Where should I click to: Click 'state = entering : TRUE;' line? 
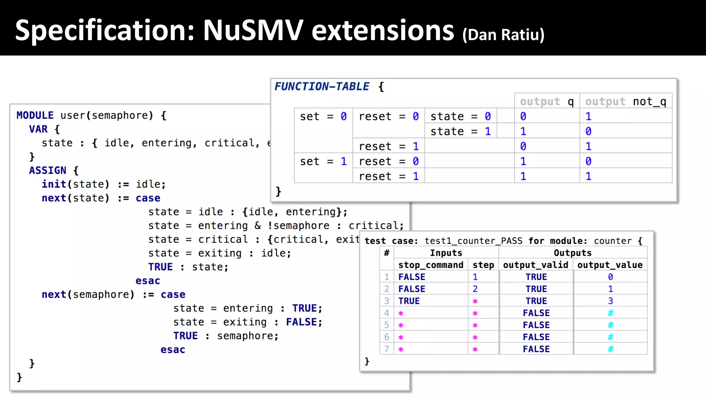pos(248,308)
